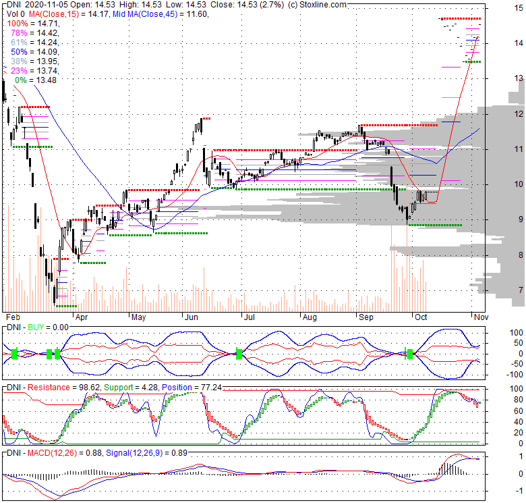Click price level 13 on the price axis

[x=519, y=78]
